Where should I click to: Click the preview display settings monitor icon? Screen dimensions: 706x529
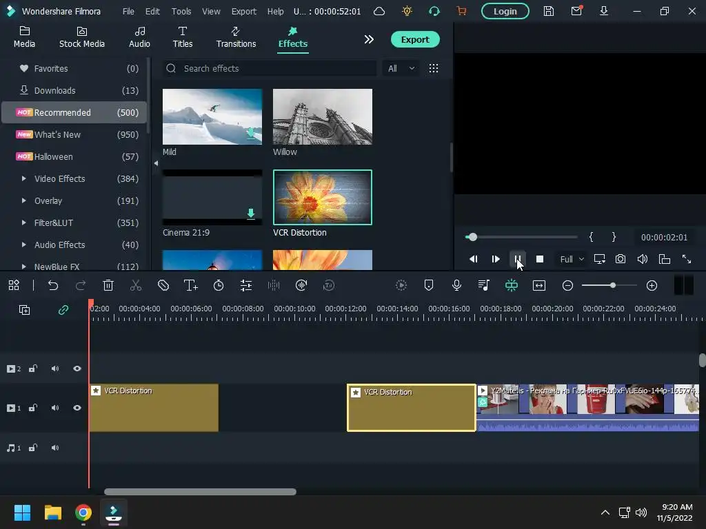coord(599,259)
